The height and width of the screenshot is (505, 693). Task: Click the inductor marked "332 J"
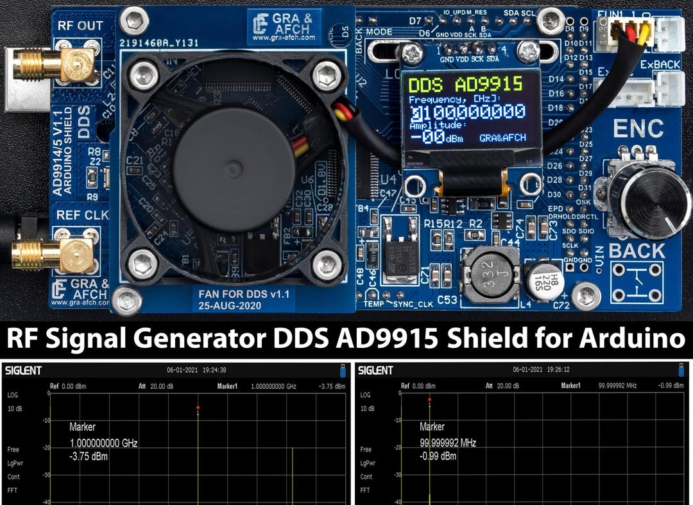pos(491,275)
